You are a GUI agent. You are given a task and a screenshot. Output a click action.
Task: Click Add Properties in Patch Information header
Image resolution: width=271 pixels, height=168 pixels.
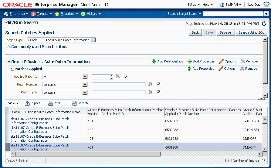(x=201, y=61)
